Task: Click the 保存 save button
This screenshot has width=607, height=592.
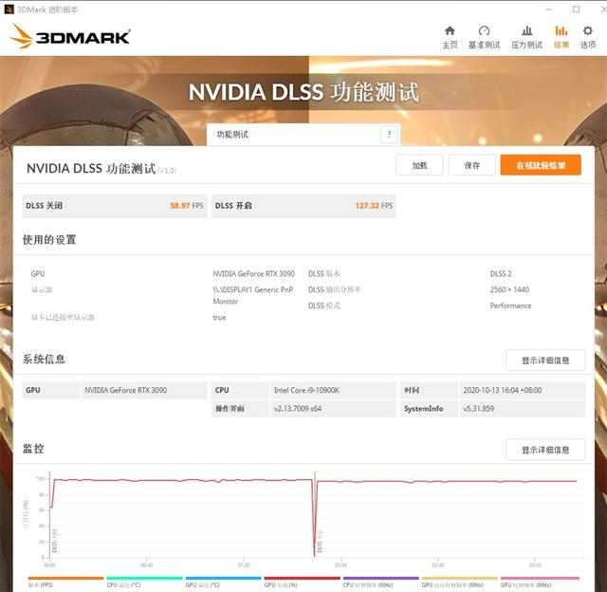Action: point(472,165)
